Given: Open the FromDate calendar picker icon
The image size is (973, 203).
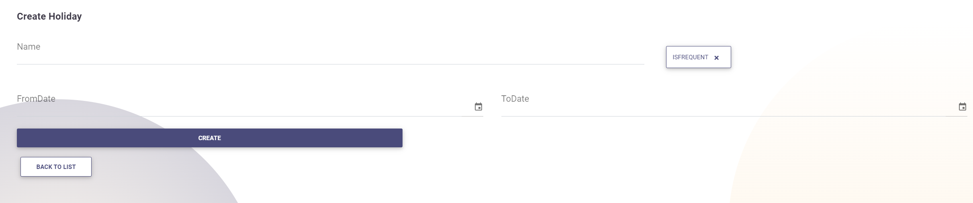Looking at the screenshot, I should point(478,107).
